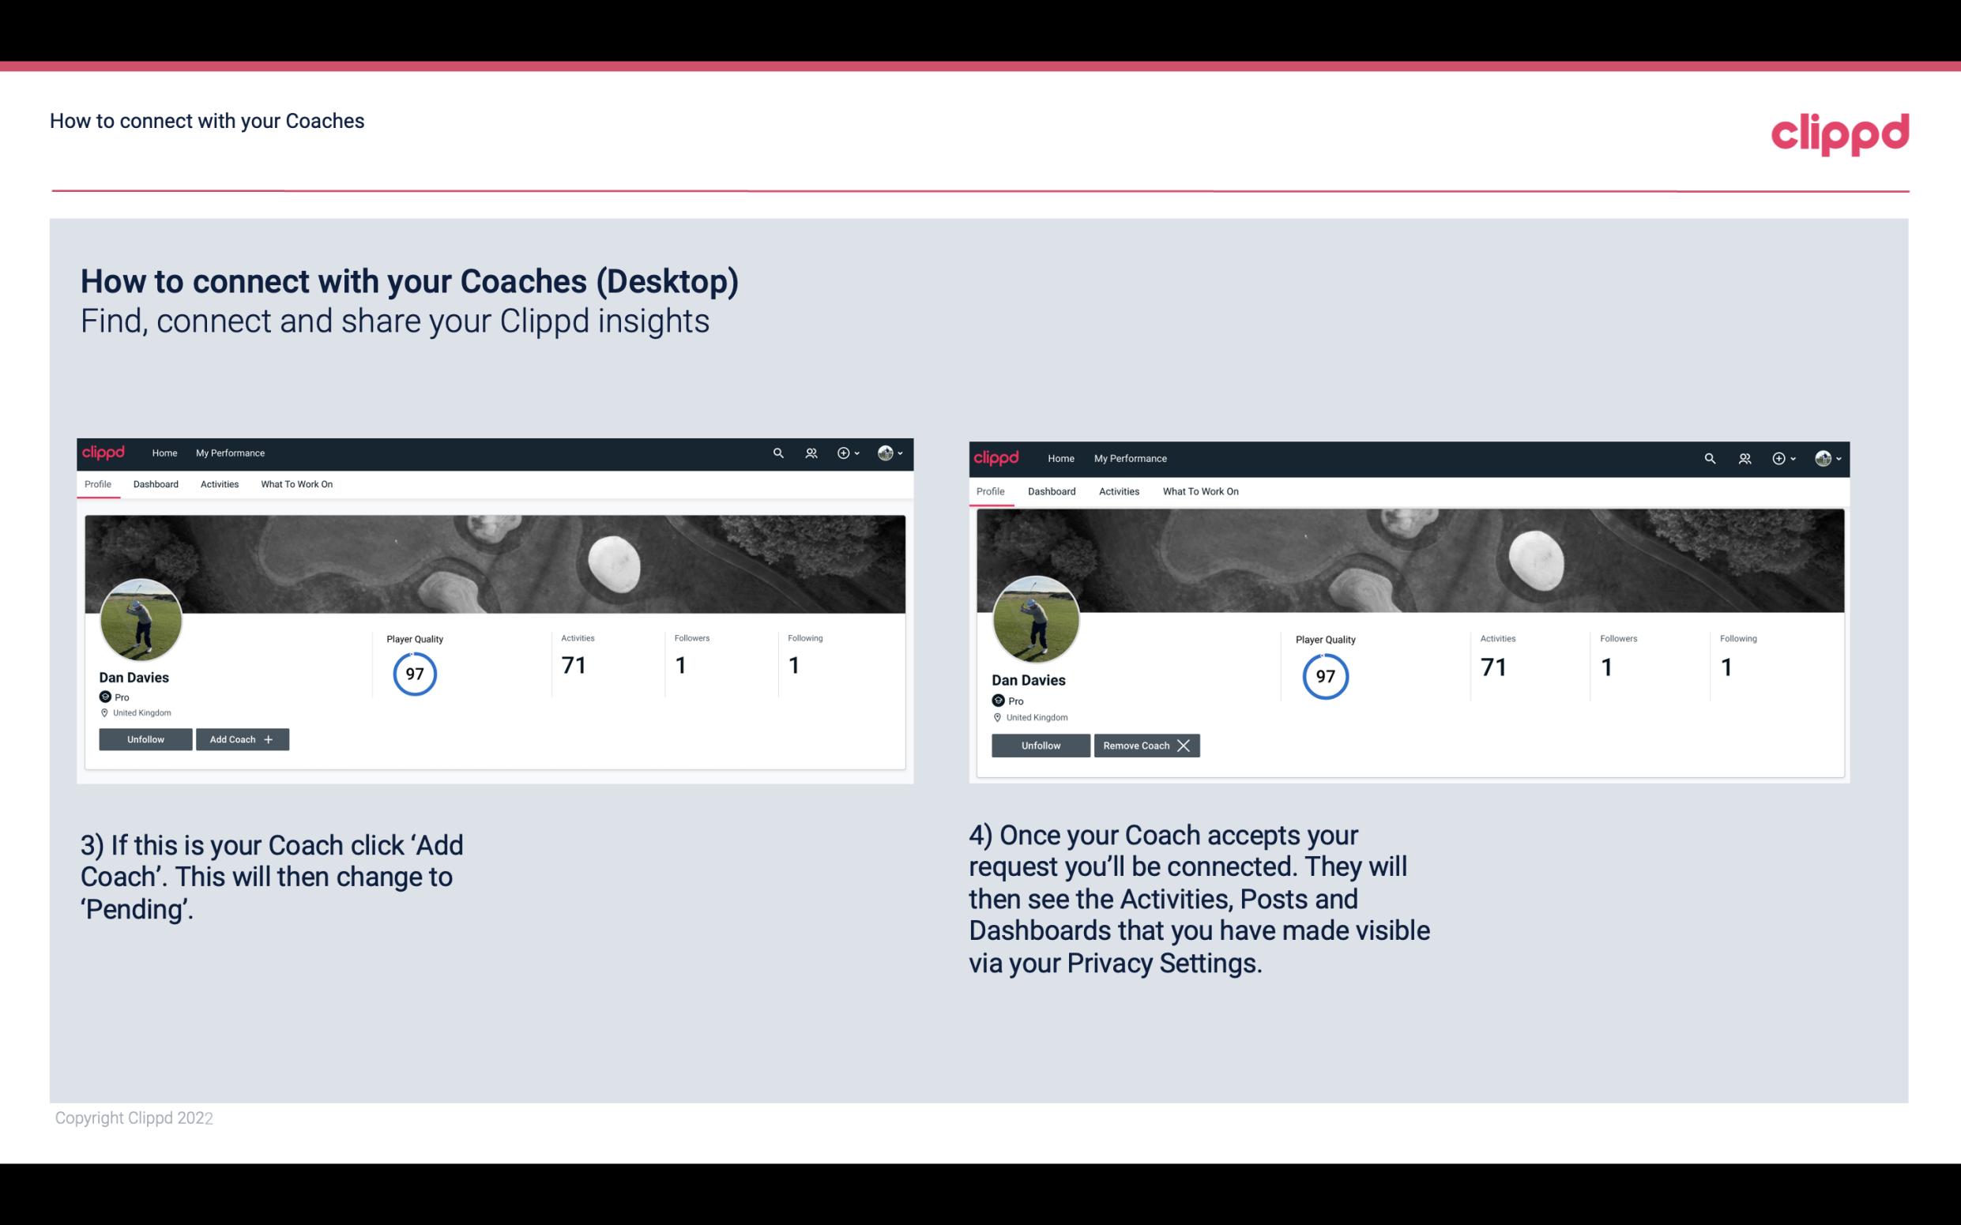Click 'Unfollow' button on right profile
This screenshot has height=1225, width=1961.
click(1041, 745)
